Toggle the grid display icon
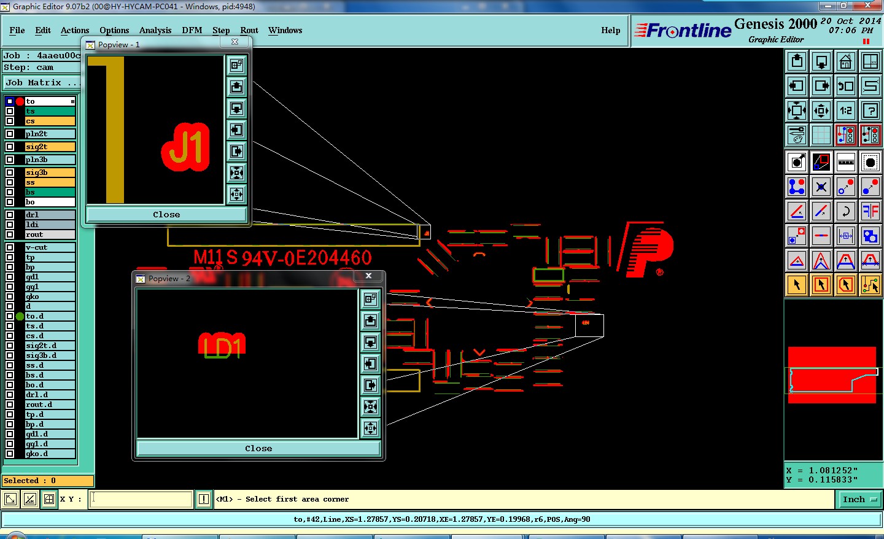The image size is (884, 539). pyautogui.click(x=821, y=135)
